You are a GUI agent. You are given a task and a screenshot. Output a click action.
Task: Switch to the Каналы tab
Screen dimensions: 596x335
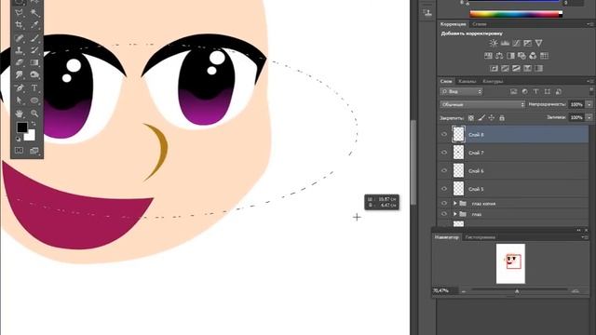click(467, 81)
